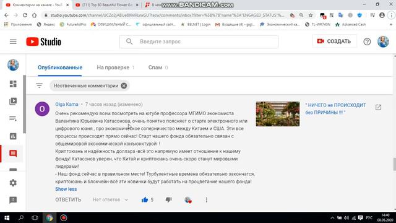Like the Olga Kama comment
This screenshot has width=396, height=223.
pos(145,199)
